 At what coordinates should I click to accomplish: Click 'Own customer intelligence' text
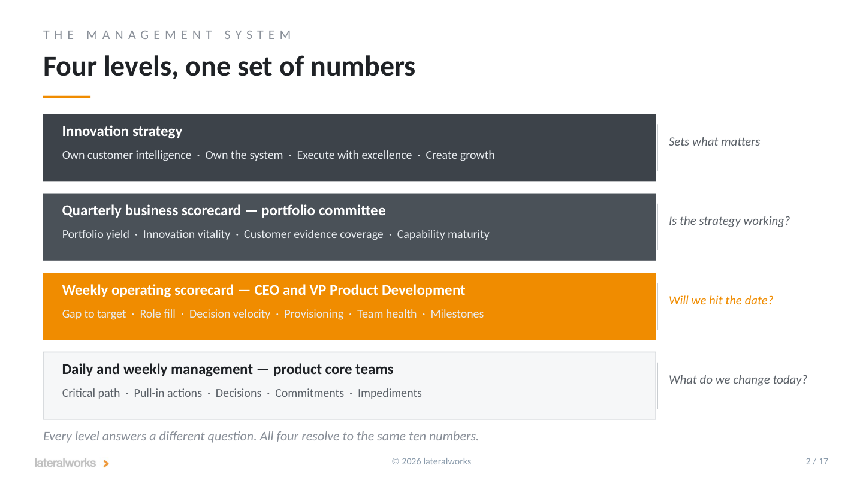[126, 155]
